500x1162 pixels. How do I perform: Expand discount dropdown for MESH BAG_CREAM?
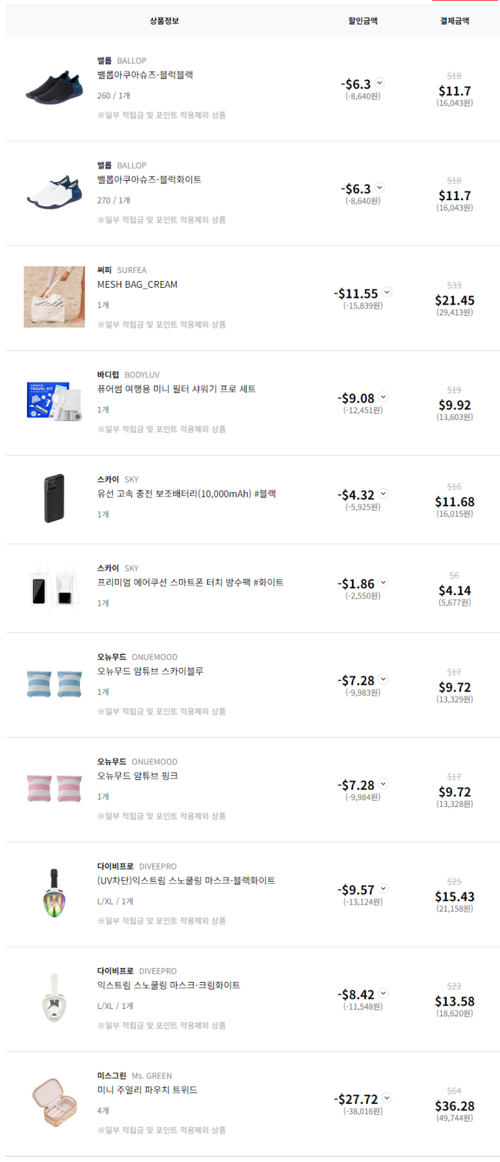click(387, 293)
